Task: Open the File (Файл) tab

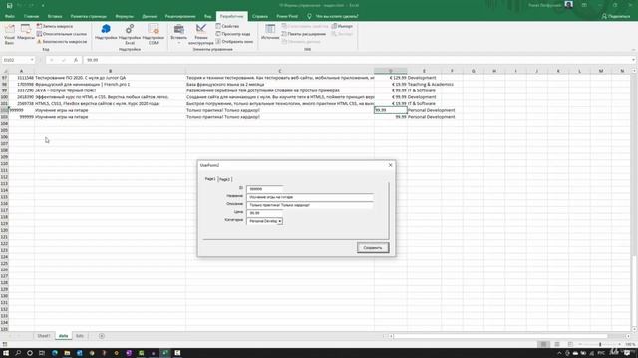Action: click(10, 16)
